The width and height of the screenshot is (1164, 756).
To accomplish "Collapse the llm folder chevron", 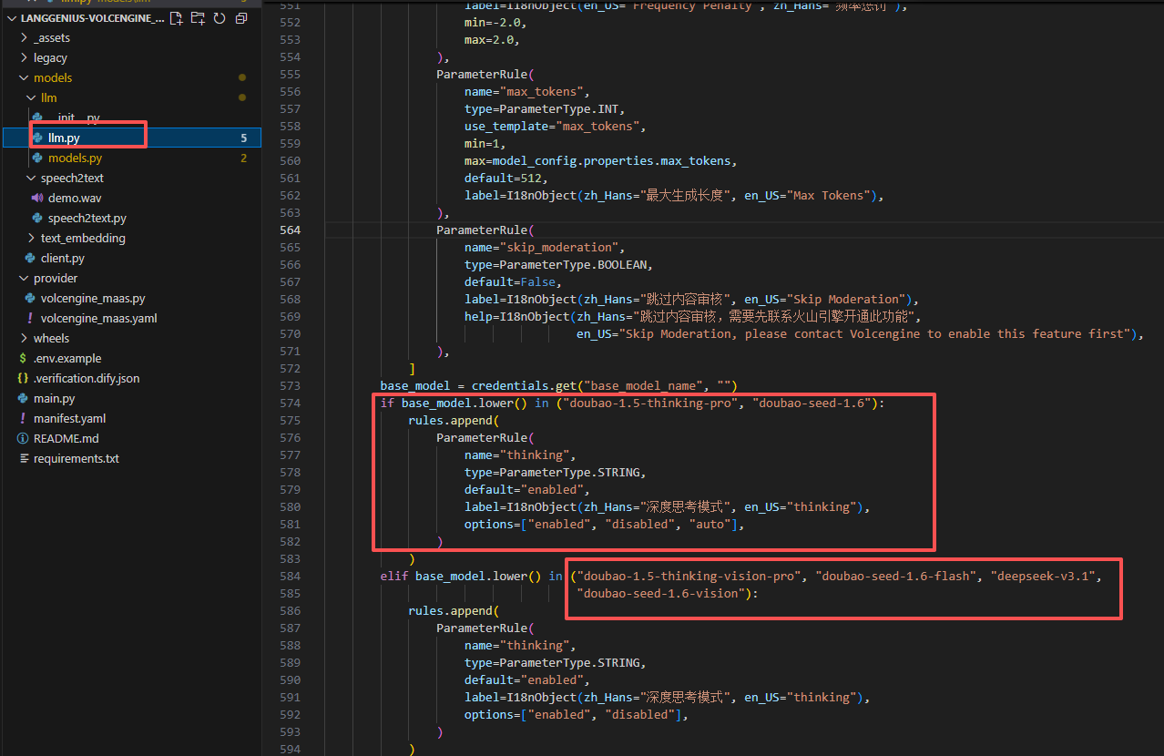I will [32, 97].
